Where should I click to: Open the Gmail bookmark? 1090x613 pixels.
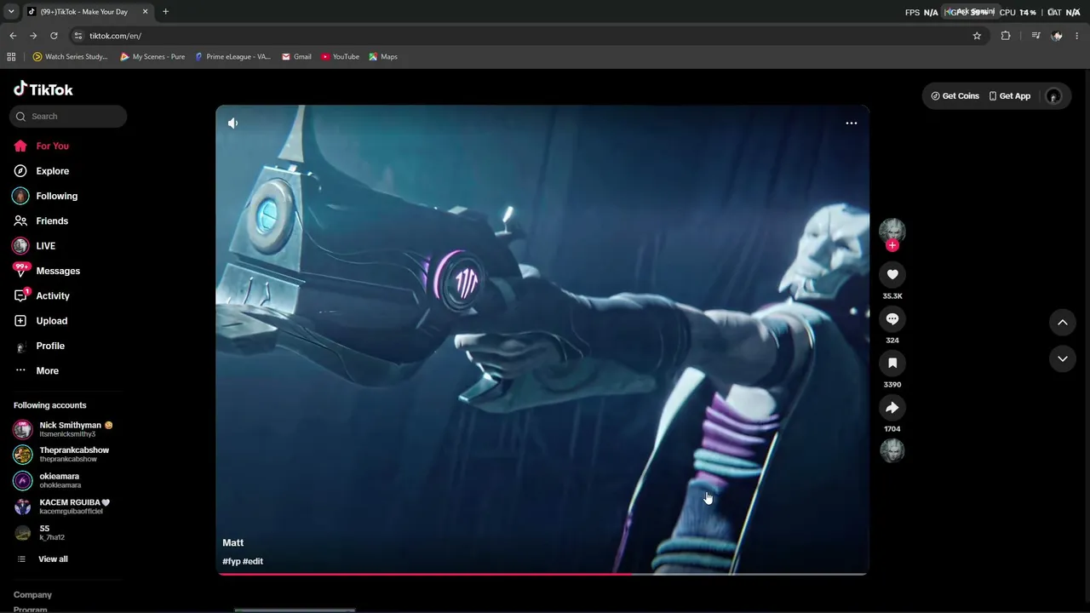tap(296, 57)
